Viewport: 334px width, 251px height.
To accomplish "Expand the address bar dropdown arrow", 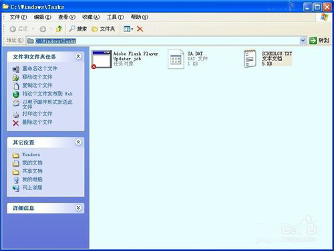I will (303, 41).
